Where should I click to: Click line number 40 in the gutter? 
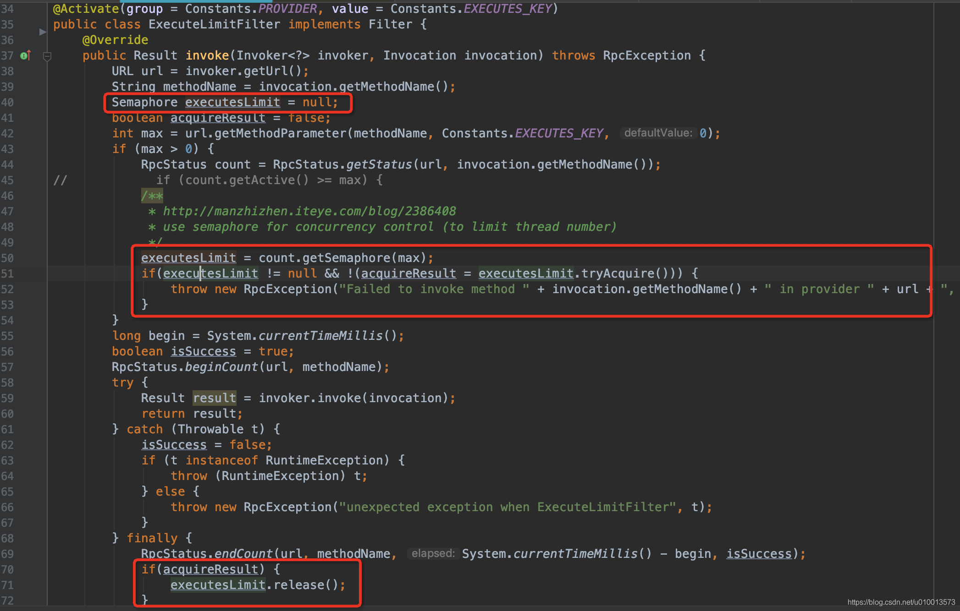8,102
